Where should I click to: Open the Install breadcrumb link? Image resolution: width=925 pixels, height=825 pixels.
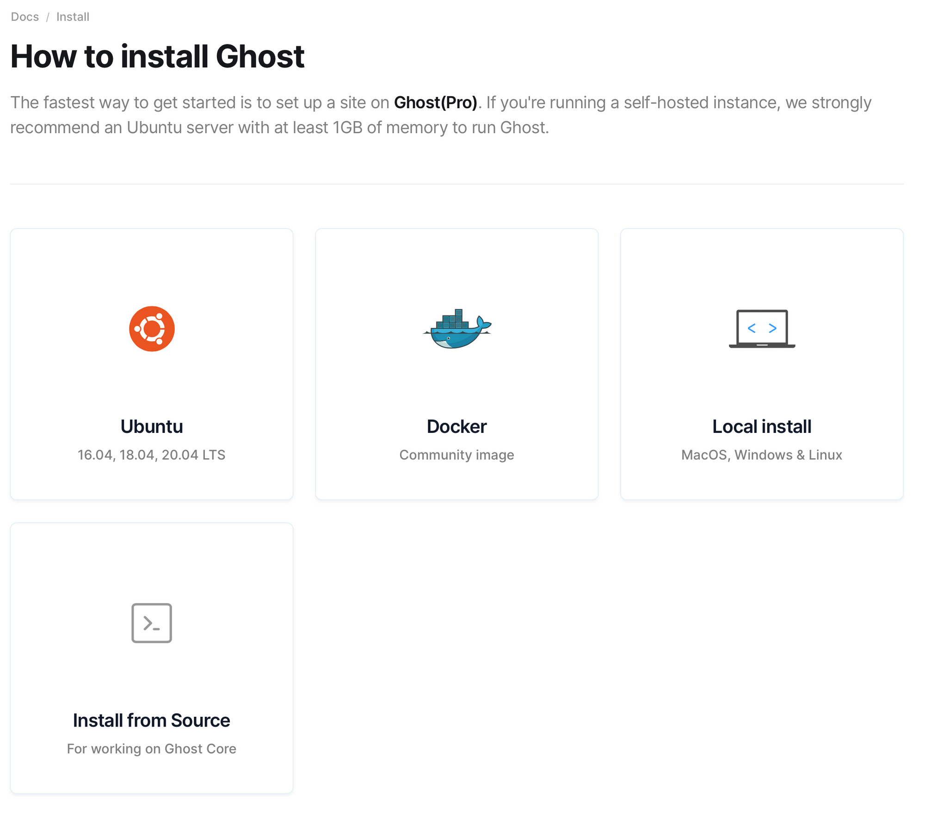pyautogui.click(x=73, y=17)
